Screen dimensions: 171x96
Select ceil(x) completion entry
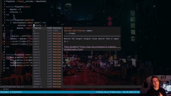48,60
